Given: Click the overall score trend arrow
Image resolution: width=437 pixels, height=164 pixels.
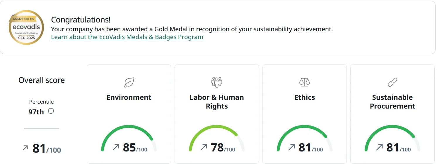Looking at the screenshot, I should (x=25, y=148).
